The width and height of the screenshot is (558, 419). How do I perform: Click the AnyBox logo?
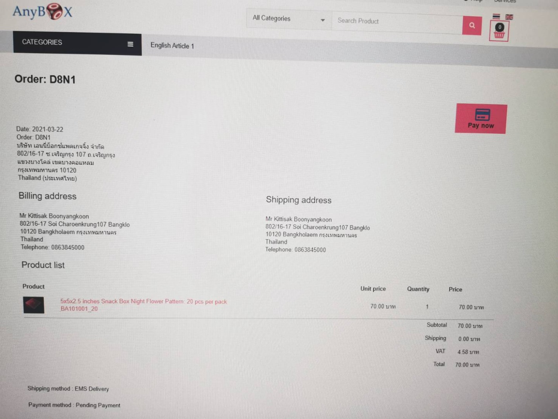point(42,11)
